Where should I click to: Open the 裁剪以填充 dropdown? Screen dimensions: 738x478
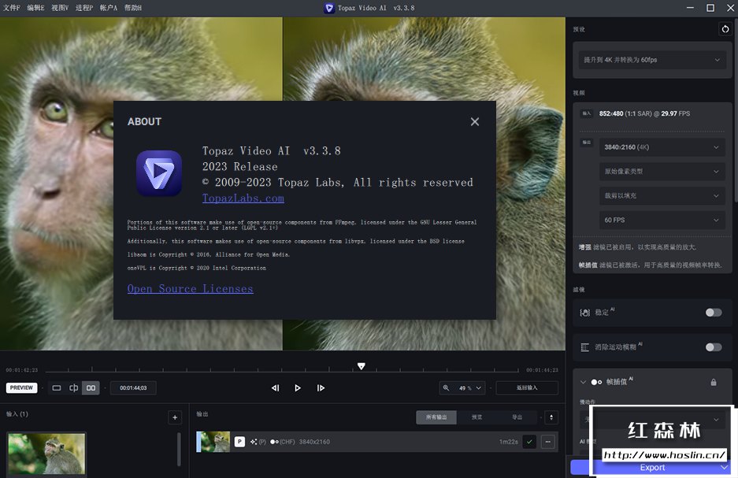coord(662,196)
